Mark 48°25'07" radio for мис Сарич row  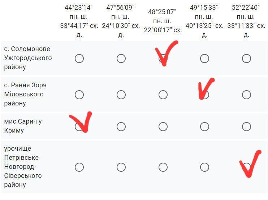tap(163, 126)
